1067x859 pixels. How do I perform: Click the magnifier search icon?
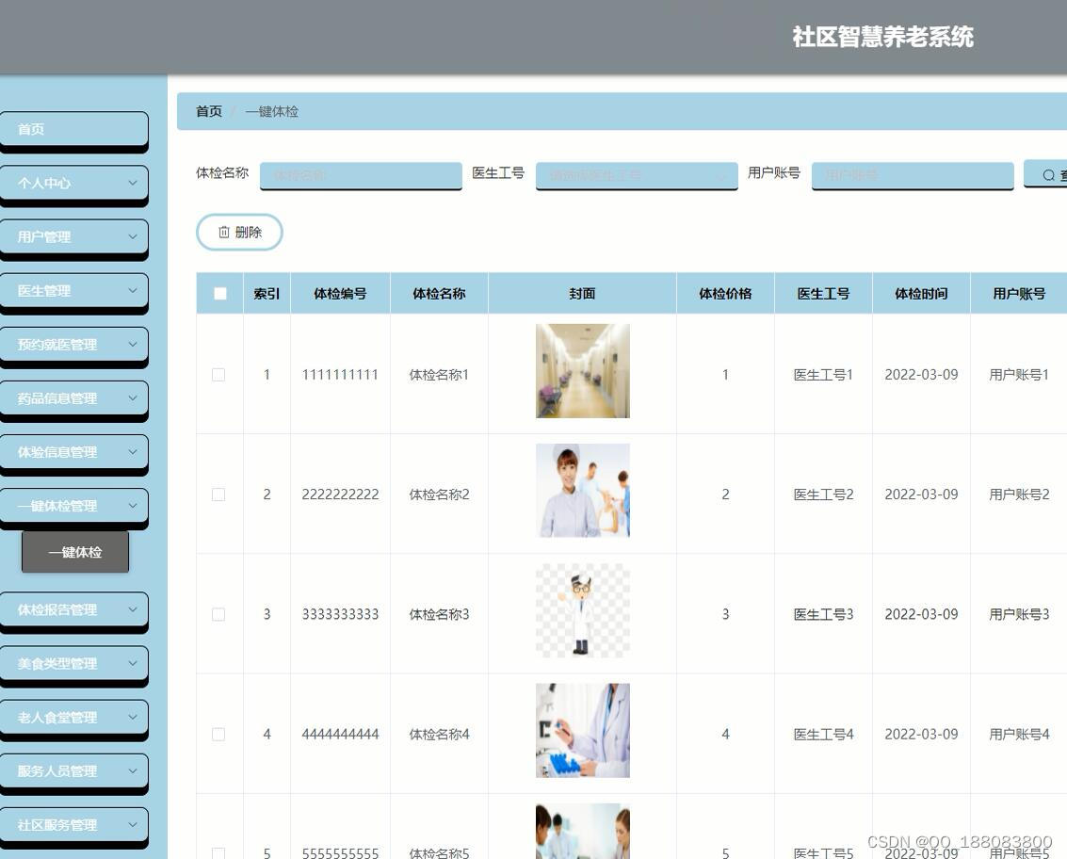(1048, 174)
